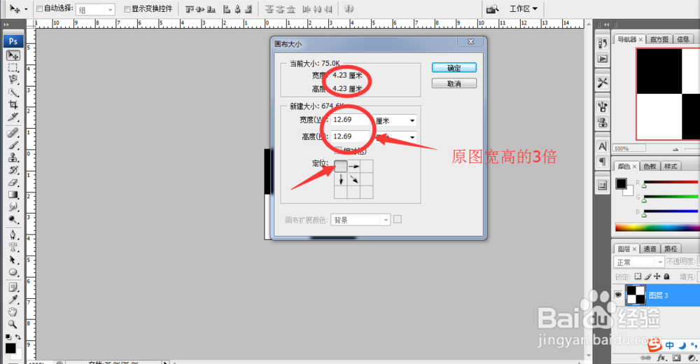Select the Pen tool
Image resolution: width=700 pixels, height=364 pixels.
point(13,234)
